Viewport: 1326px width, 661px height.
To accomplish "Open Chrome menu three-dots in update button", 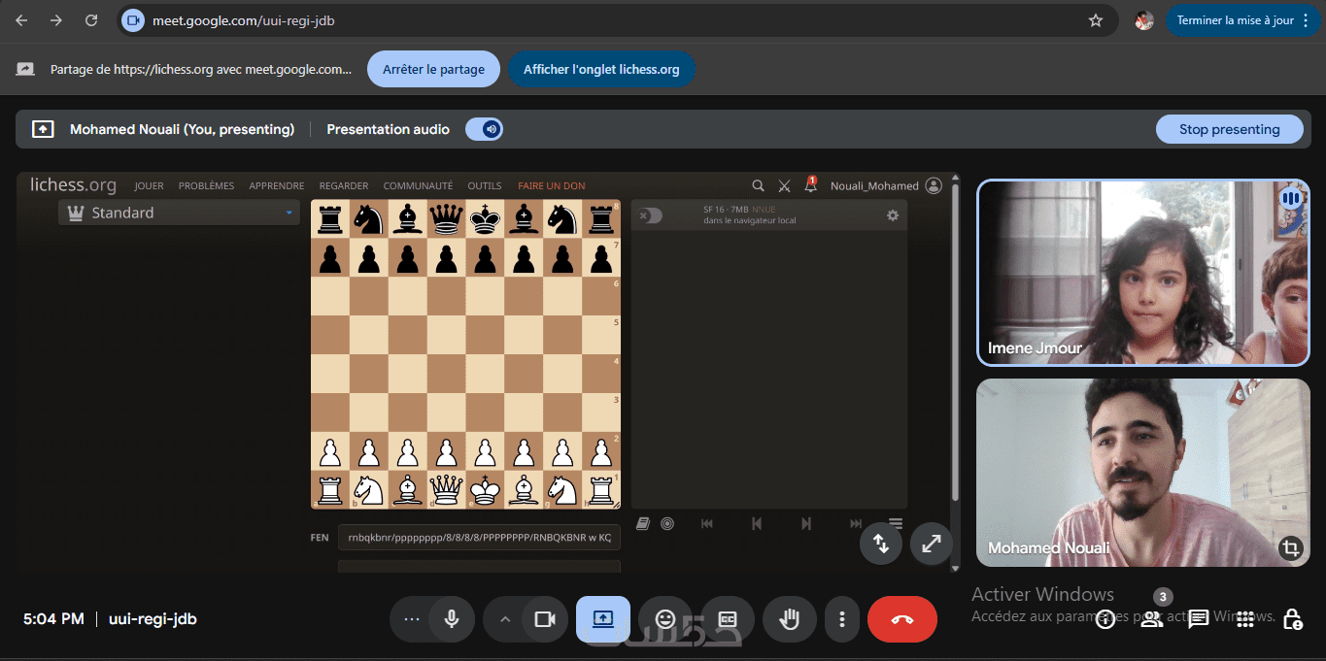I will click(x=1306, y=20).
